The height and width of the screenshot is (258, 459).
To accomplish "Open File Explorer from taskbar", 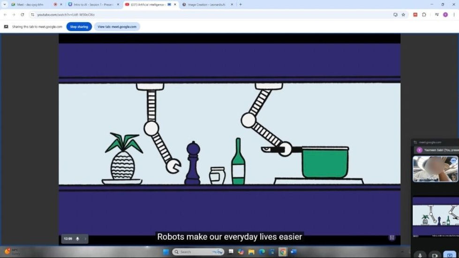I will coord(251,251).
